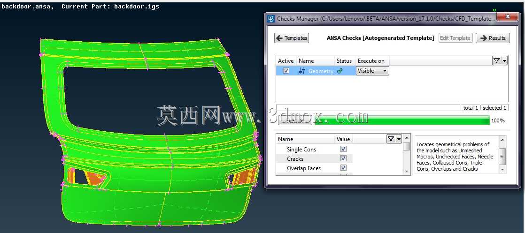Click the green execution progress bar
Image resolution: width=525 pixels, height=233 pixels.
click(402, 120)
